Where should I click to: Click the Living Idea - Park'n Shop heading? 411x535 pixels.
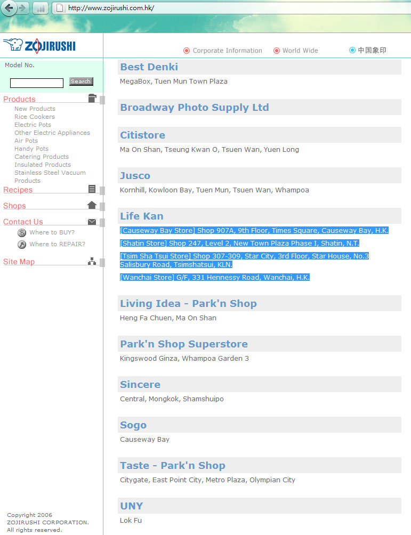click(x=188, y=303)
